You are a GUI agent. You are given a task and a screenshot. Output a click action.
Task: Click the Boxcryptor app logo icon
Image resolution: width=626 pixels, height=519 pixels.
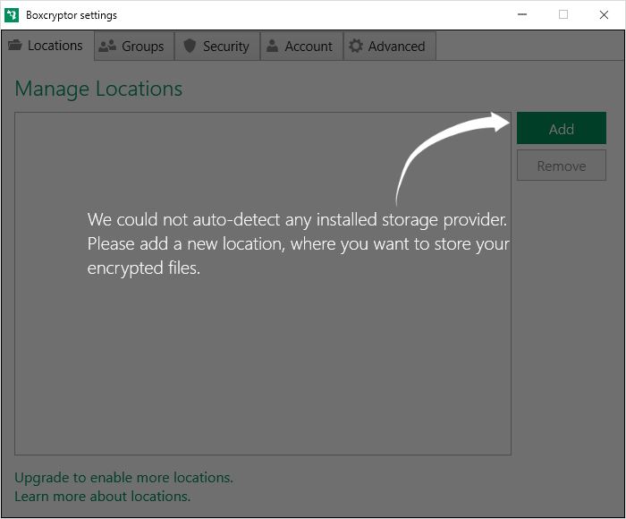pos(12,15)
